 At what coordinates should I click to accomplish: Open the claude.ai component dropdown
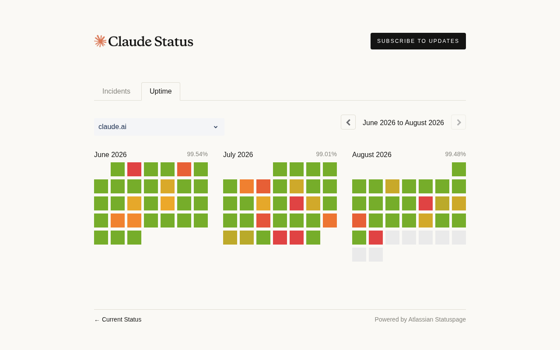pos(159,127)
